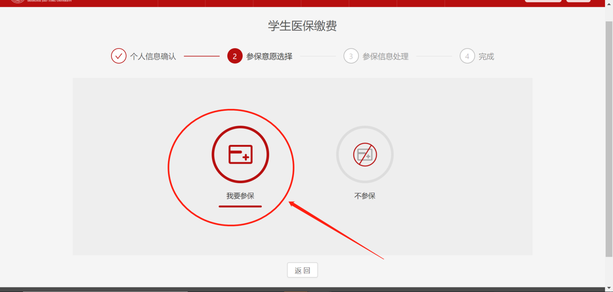This screenshot has height=292, width=613.
Task: Click the 参保信息处理 step label
Action: click(x=386, y=56)
